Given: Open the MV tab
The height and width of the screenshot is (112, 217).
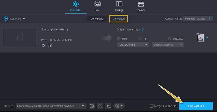Looking at the screenshot, I should click(97, 6).
